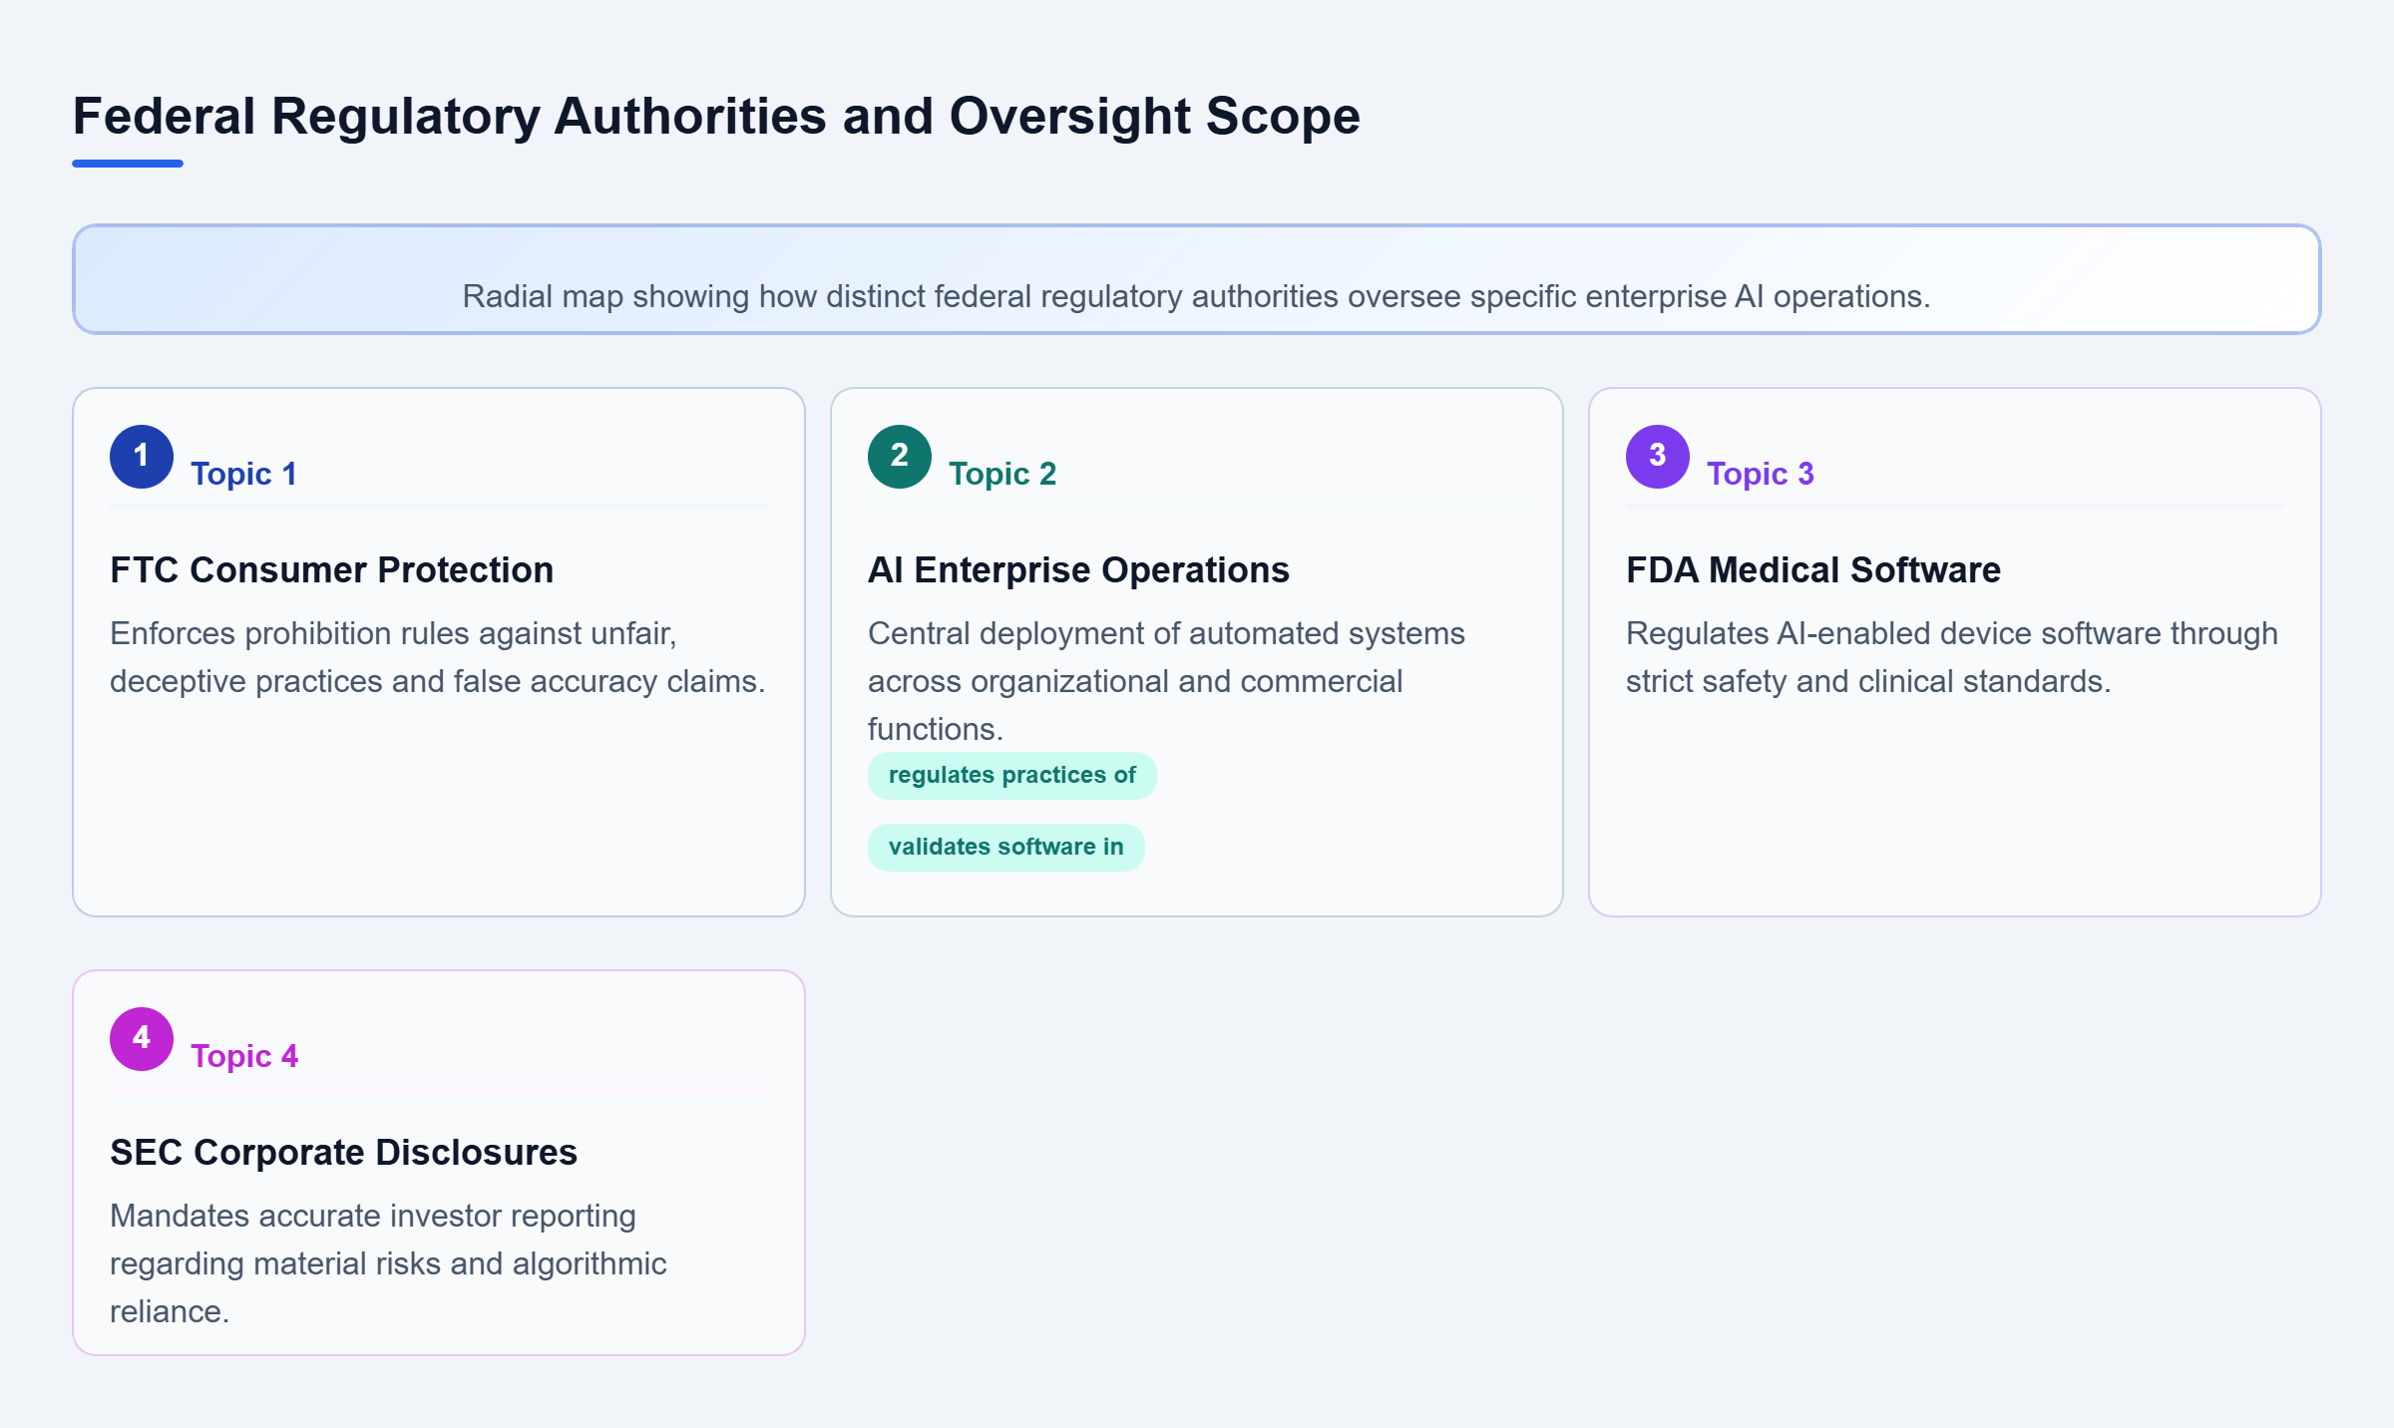This screenshot has height=1428, width=2394.
Task: Click the 'Topic 2' label
Action: [x=1002, y=474]
